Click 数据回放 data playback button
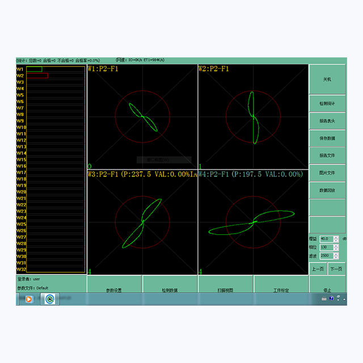 [327, 191]
